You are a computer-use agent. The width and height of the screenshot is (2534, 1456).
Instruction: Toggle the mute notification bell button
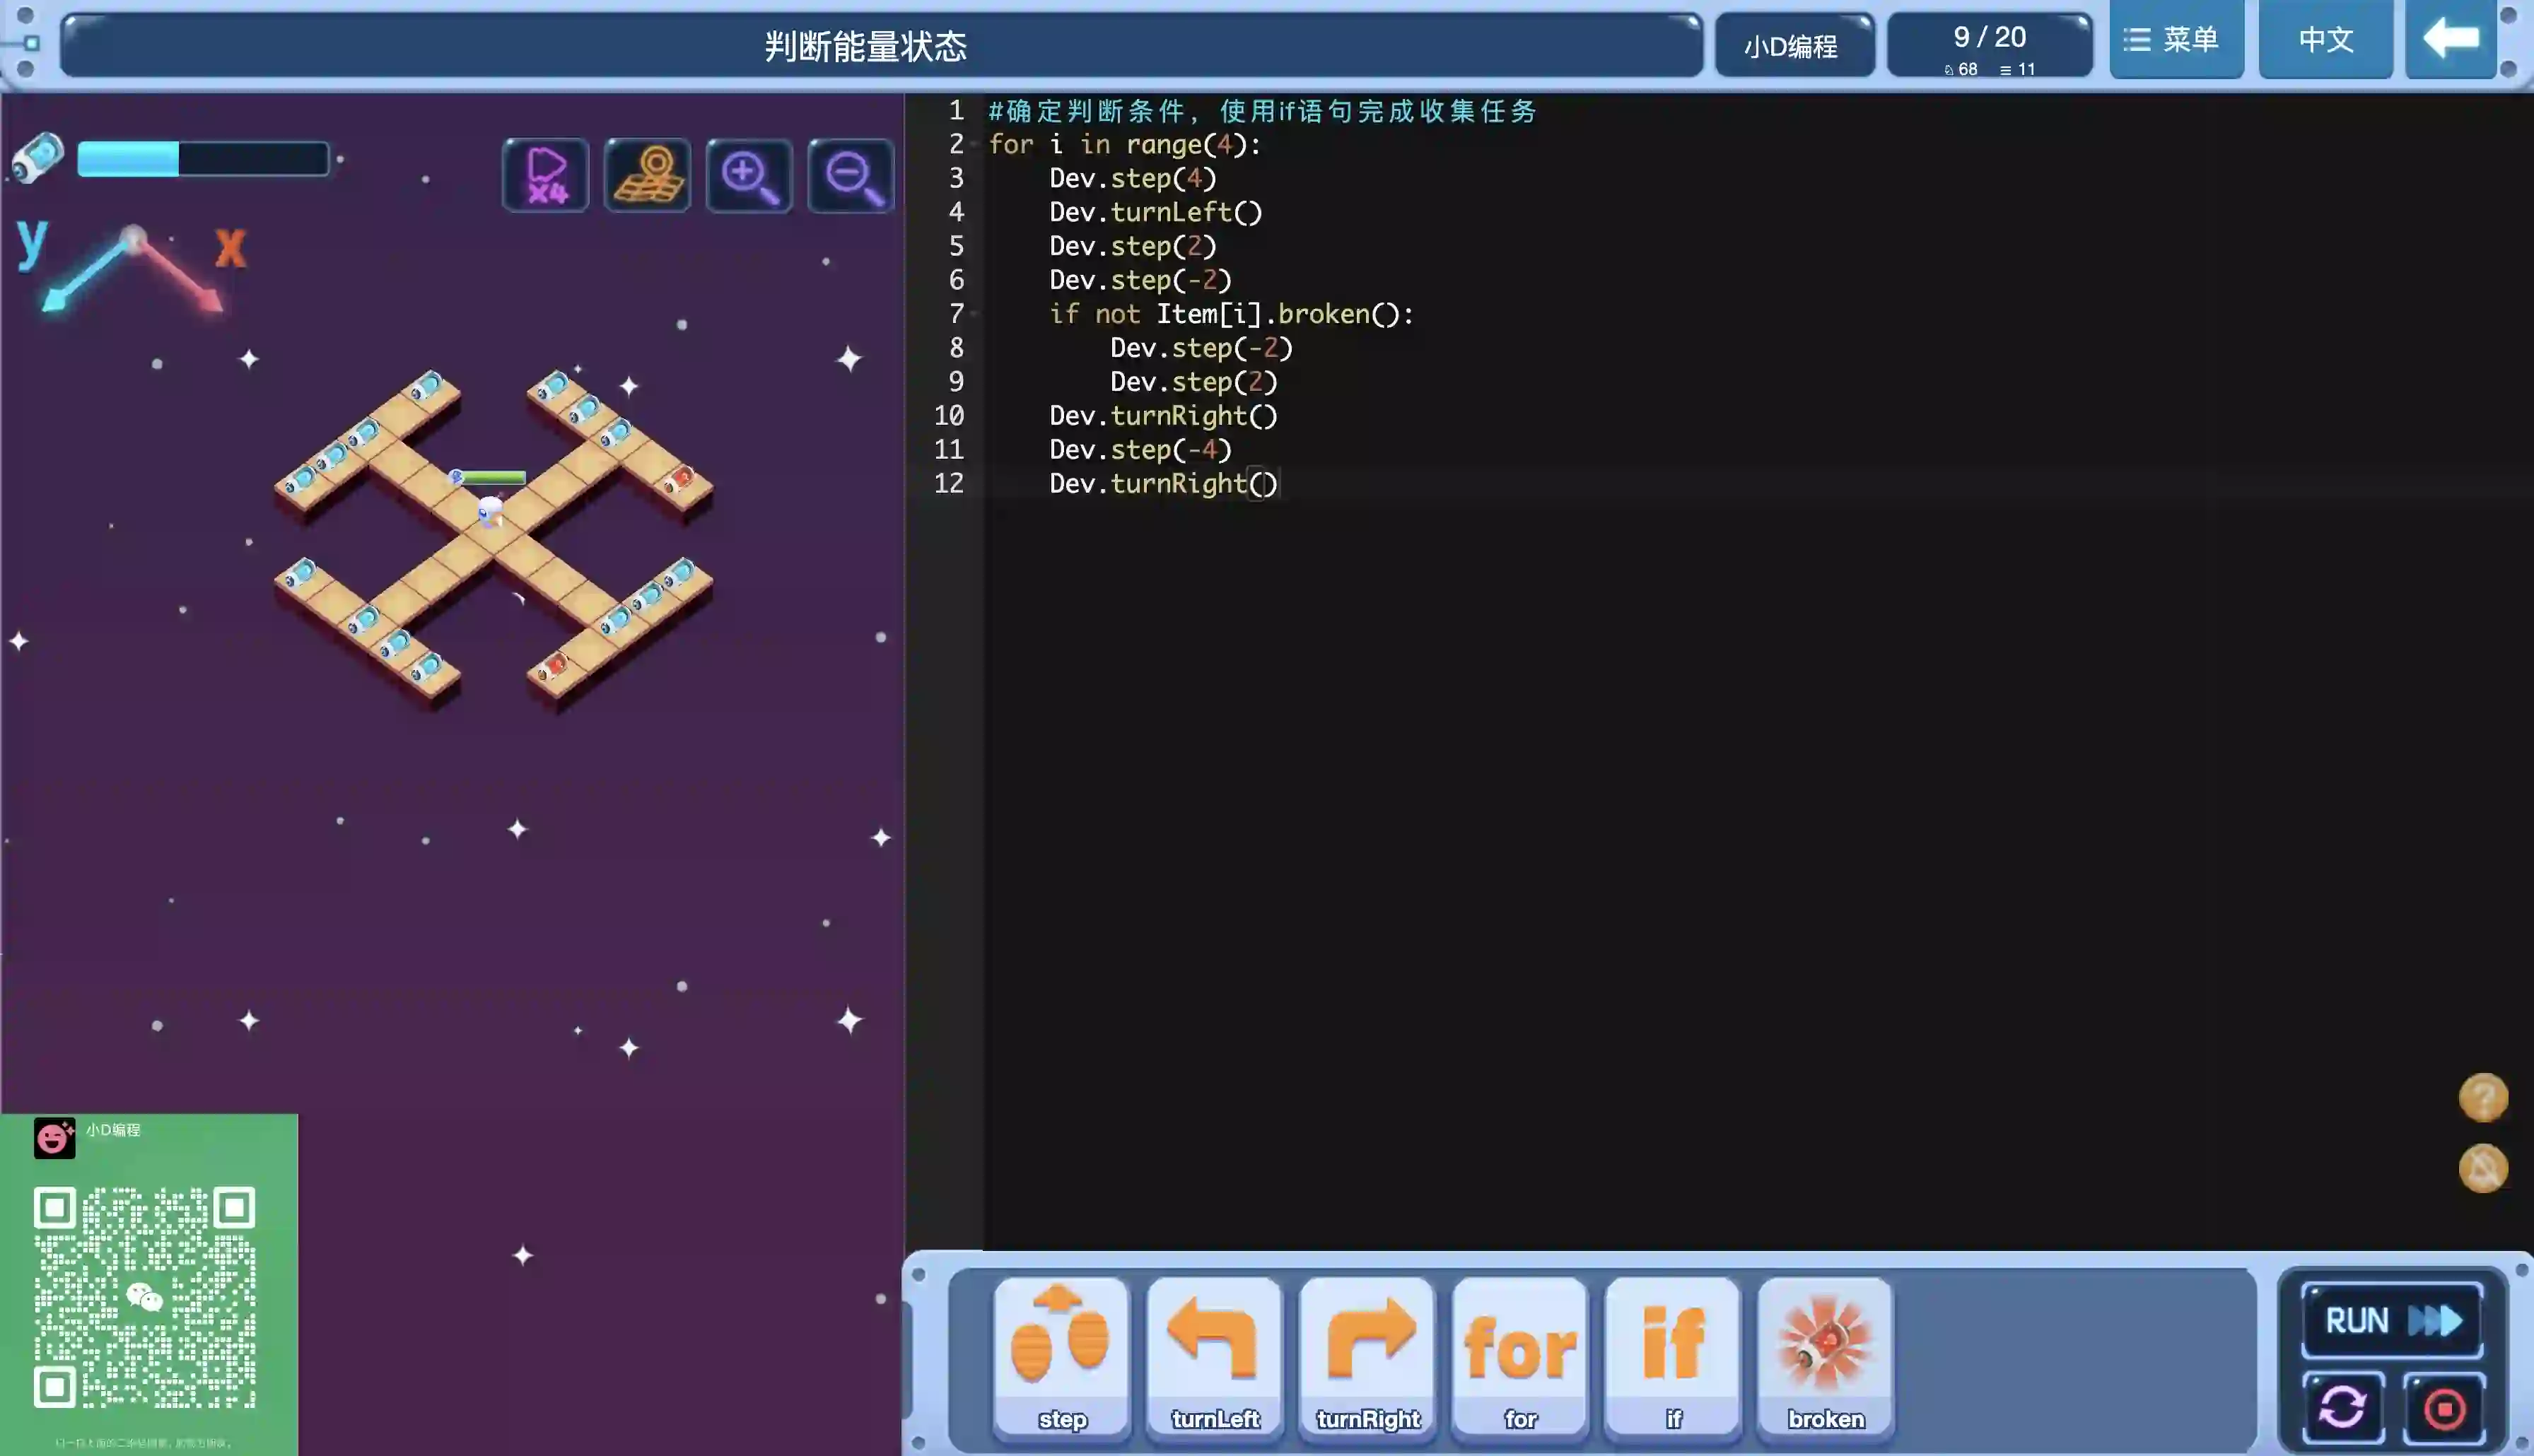[x=2483, y=1168]
